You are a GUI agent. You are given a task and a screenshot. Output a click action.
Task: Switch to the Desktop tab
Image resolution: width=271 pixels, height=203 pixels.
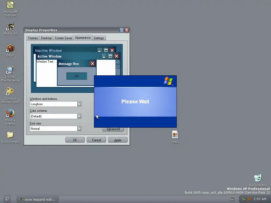pos(46,38)
